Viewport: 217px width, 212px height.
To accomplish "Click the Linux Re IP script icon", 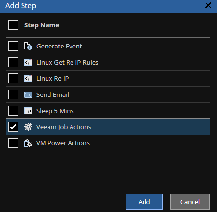I will (28, 78).
